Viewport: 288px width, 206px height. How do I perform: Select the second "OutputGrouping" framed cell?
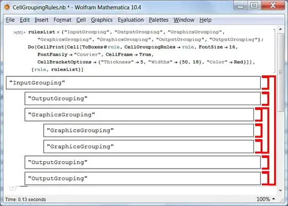coord(143,162)
